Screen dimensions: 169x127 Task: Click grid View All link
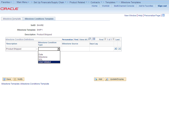pos(83,39)
